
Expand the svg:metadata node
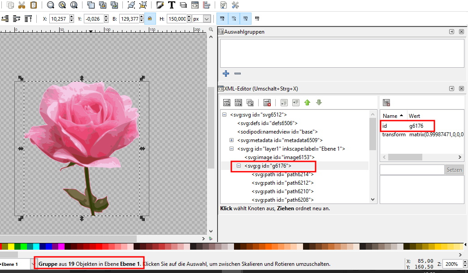click(232, 140)
